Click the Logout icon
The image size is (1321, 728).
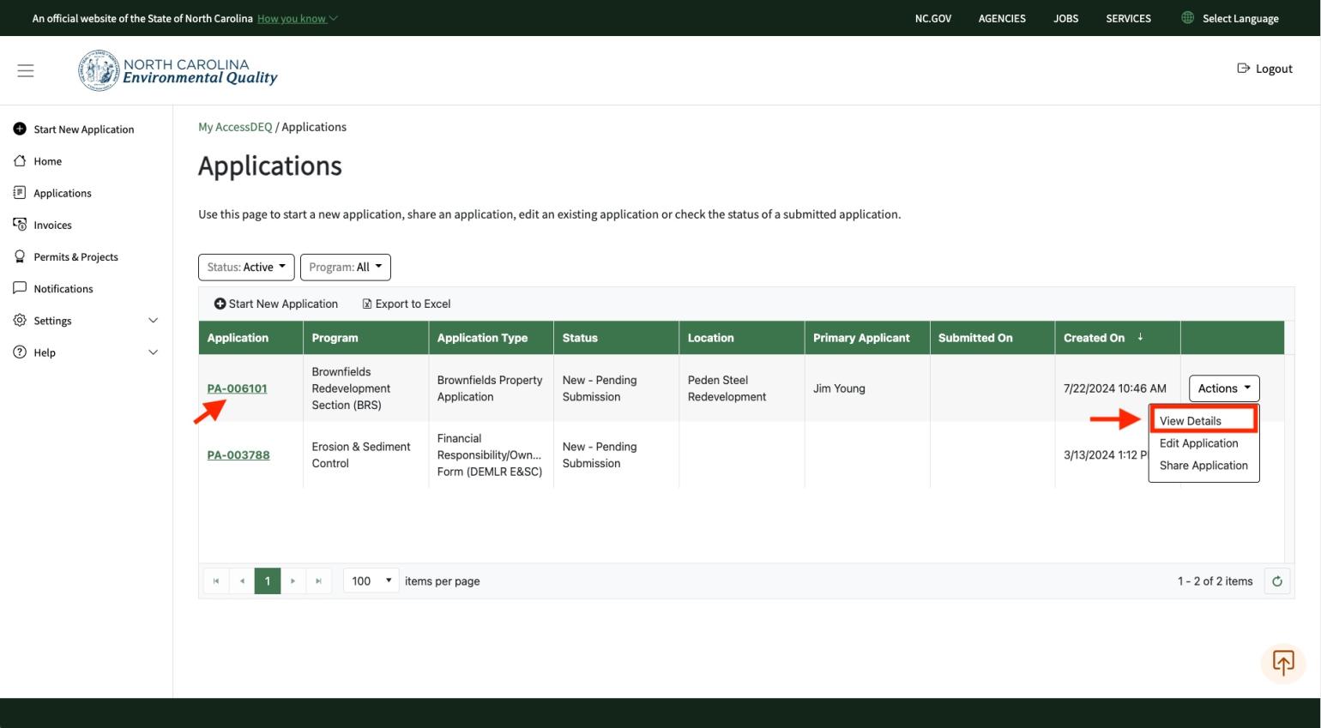point(1243,69)
